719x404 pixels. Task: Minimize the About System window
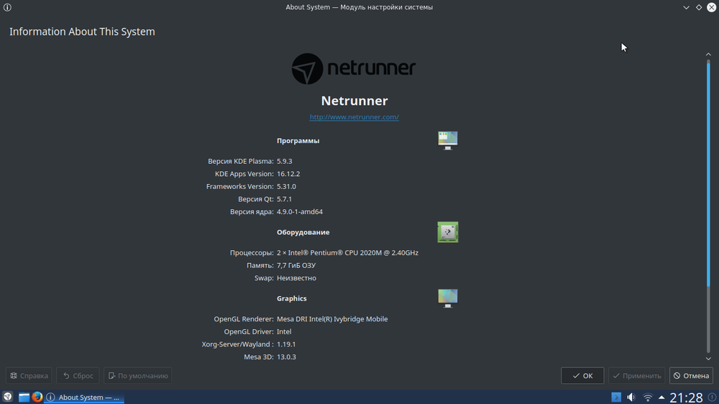686,7
